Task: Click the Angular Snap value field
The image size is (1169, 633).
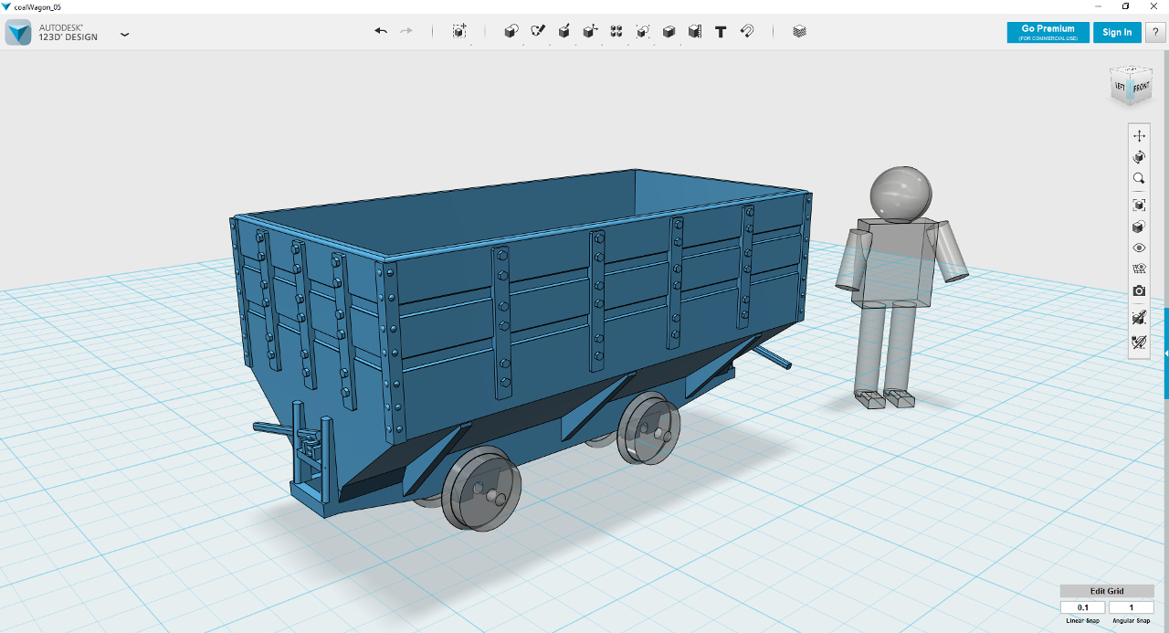Action: tap(1131, 607)
